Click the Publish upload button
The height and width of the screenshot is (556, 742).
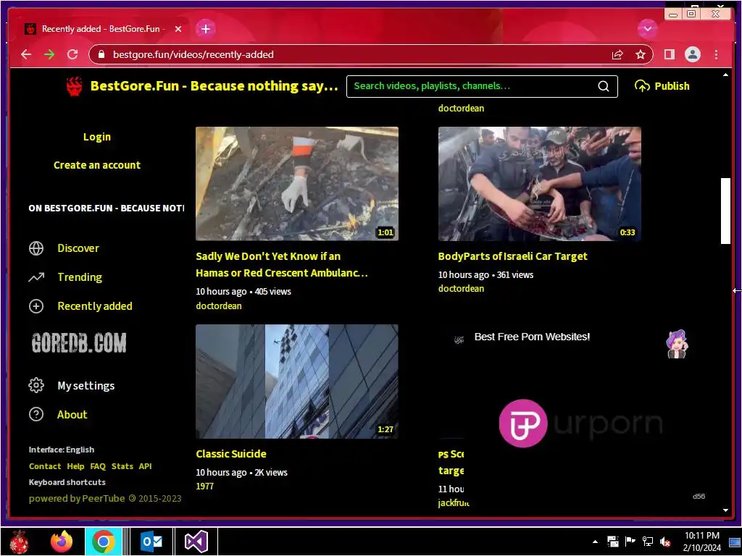(662, 86)
